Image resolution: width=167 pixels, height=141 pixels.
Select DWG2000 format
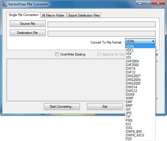(x=140, y=83)
